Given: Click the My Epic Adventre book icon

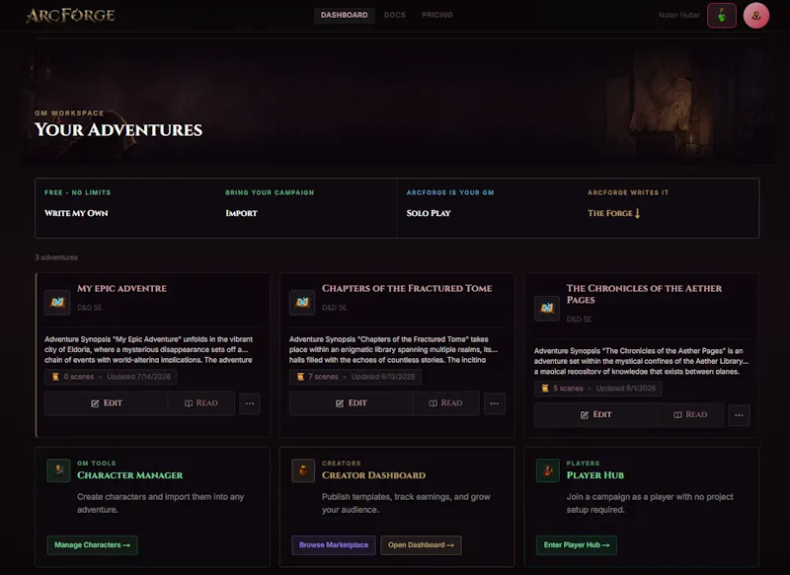Looking at the screenshot, I should (x=57, y=303).
